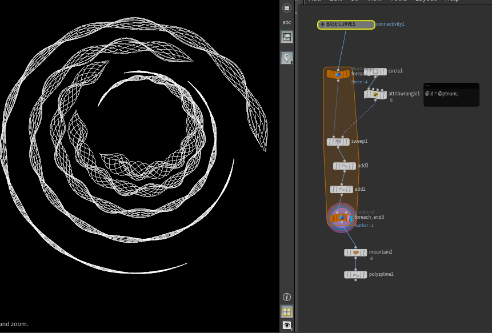Click the info icon in viewport toolbar
The width and height of the screenshot is (492, 333).
coord(287,297)
